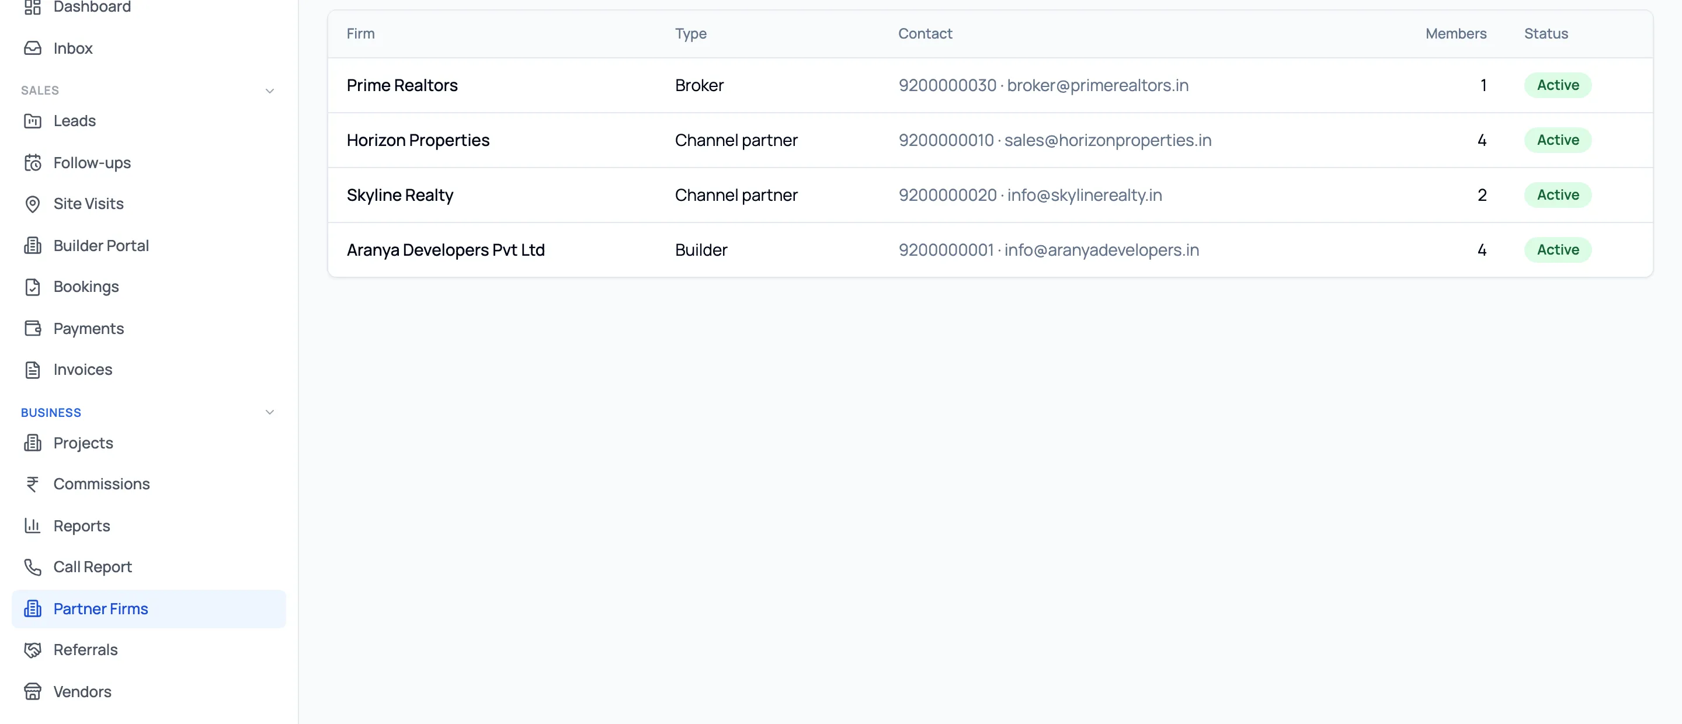Click the Firm column header
This screenshot has height=724, width=1682.
coord(360,33)
